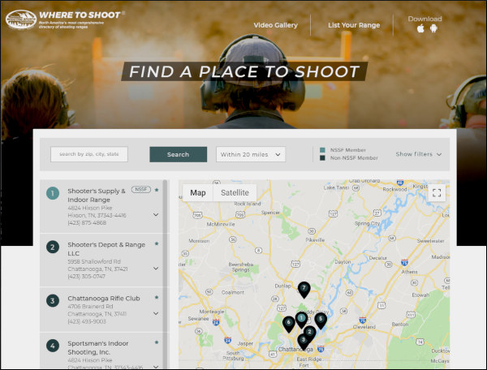The image size is (487, 370).
Task: Expand details for Shooter's Supply & Indoor Range
Action: pos(156,215)
